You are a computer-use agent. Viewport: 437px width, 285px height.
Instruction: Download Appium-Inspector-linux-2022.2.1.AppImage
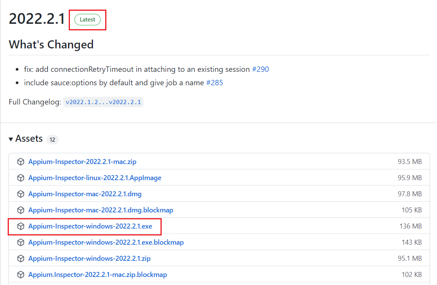click(95, 178)
